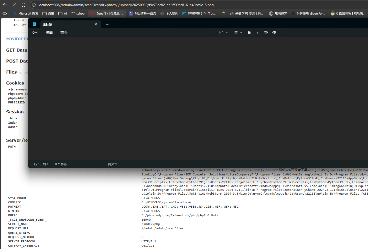Viewport: 368px width, 249px height.
Task: Open the H1 heading dropdown
Action: pyautogui.click(x=223, y=32)
